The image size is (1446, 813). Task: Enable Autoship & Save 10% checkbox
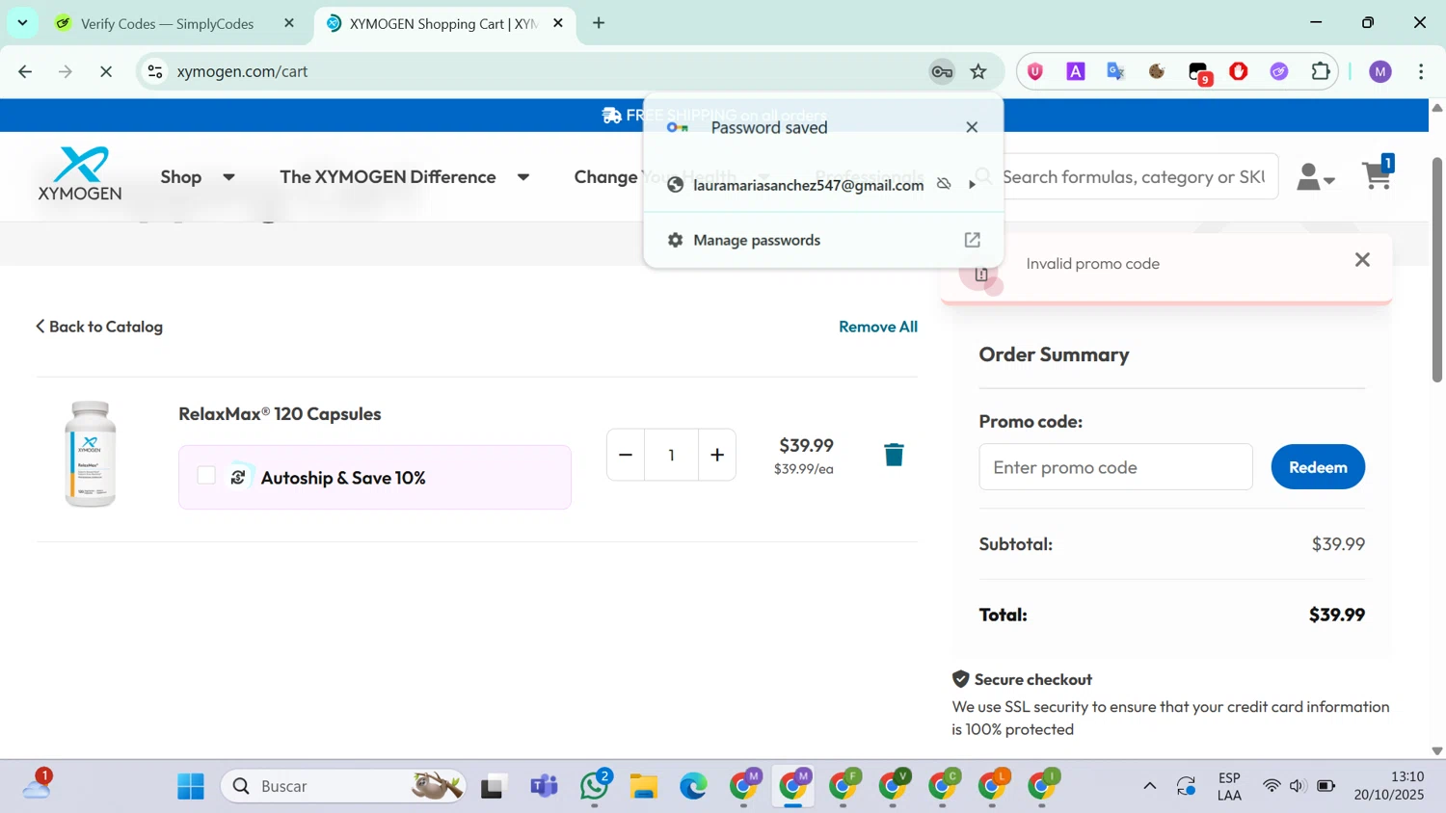pyautogui.click(x=206, y=476)
